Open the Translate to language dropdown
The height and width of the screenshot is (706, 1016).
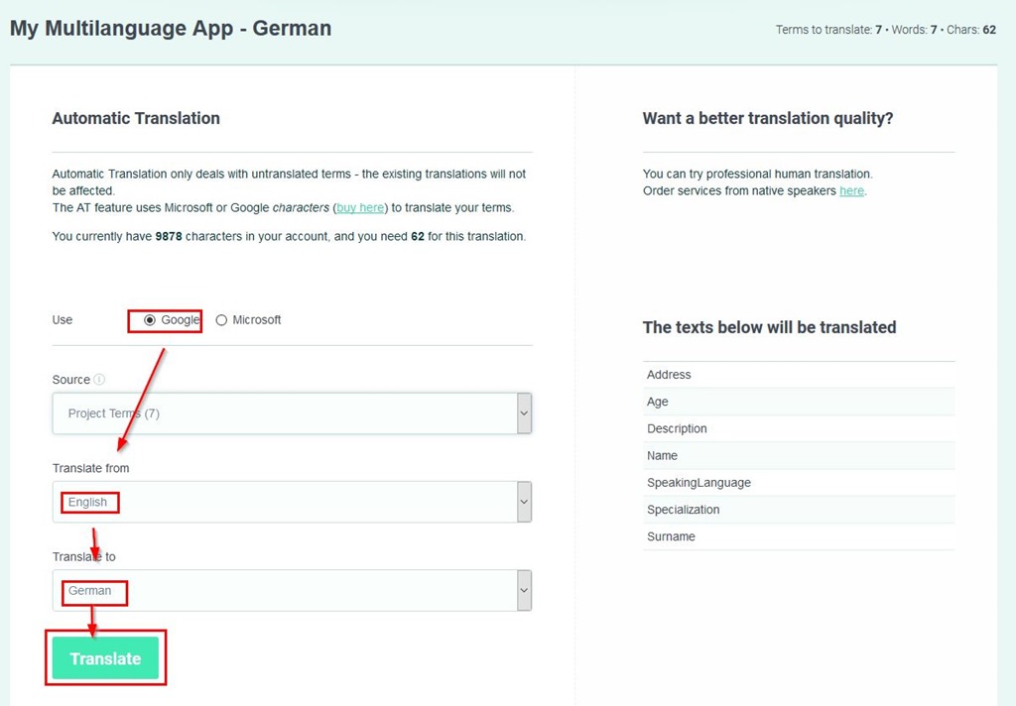point(292,590)
